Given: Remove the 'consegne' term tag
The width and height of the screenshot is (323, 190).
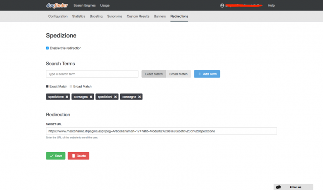Looking at the screenshot, I should pos(139,97).
